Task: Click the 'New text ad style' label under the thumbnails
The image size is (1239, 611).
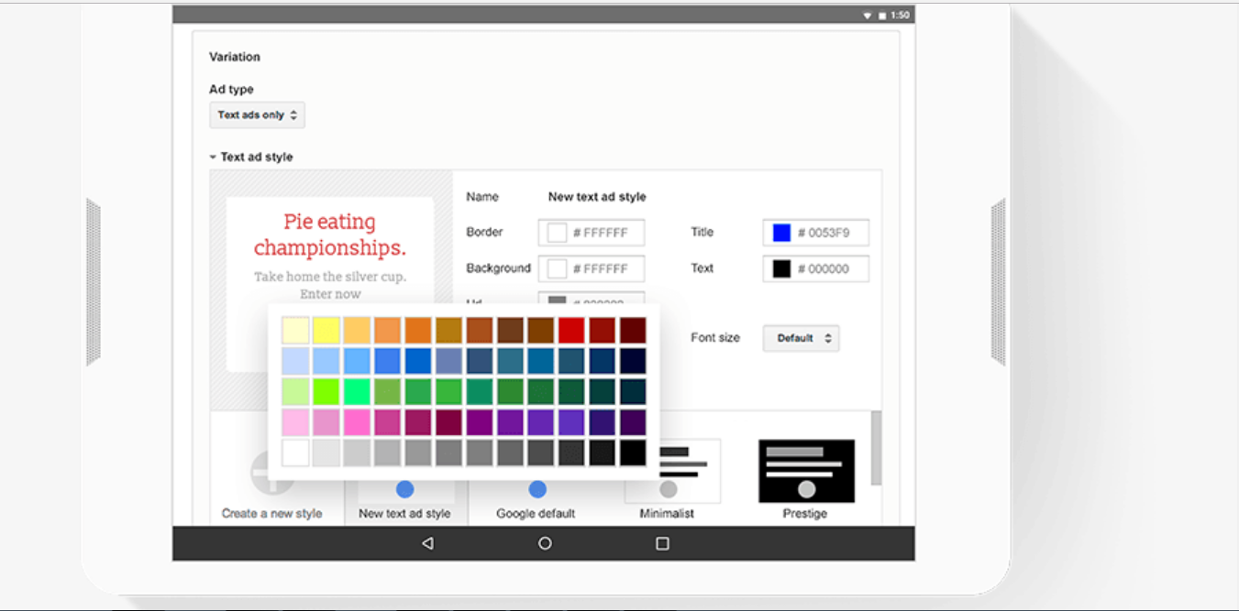Action: [x=404, y=514]
